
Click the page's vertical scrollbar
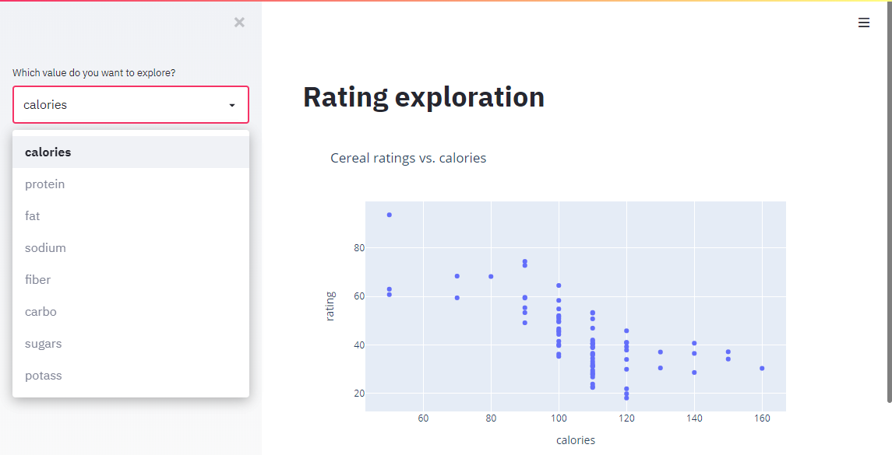889,202
